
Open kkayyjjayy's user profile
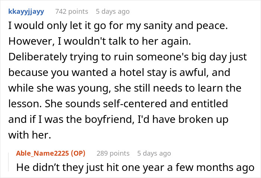26,12
